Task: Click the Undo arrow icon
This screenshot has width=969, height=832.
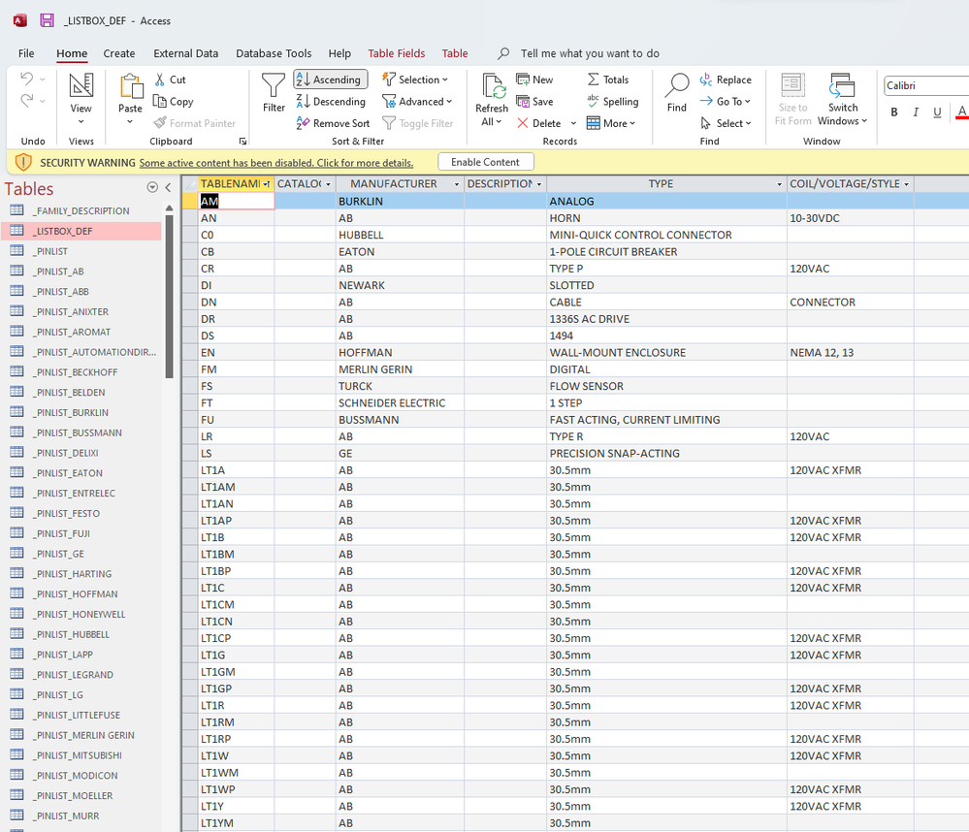Action: [26, 79]
